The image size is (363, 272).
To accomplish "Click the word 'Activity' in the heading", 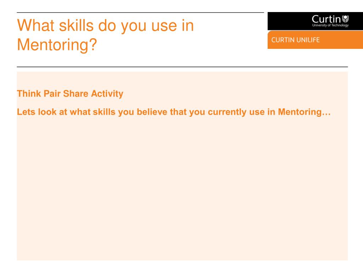I will 107,93.
